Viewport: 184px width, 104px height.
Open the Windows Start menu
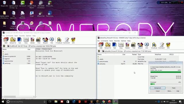[x=3, y=101]
